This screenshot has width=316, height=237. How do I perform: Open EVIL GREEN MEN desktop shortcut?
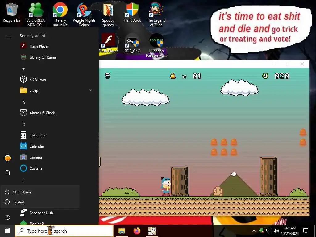(36, 15)
